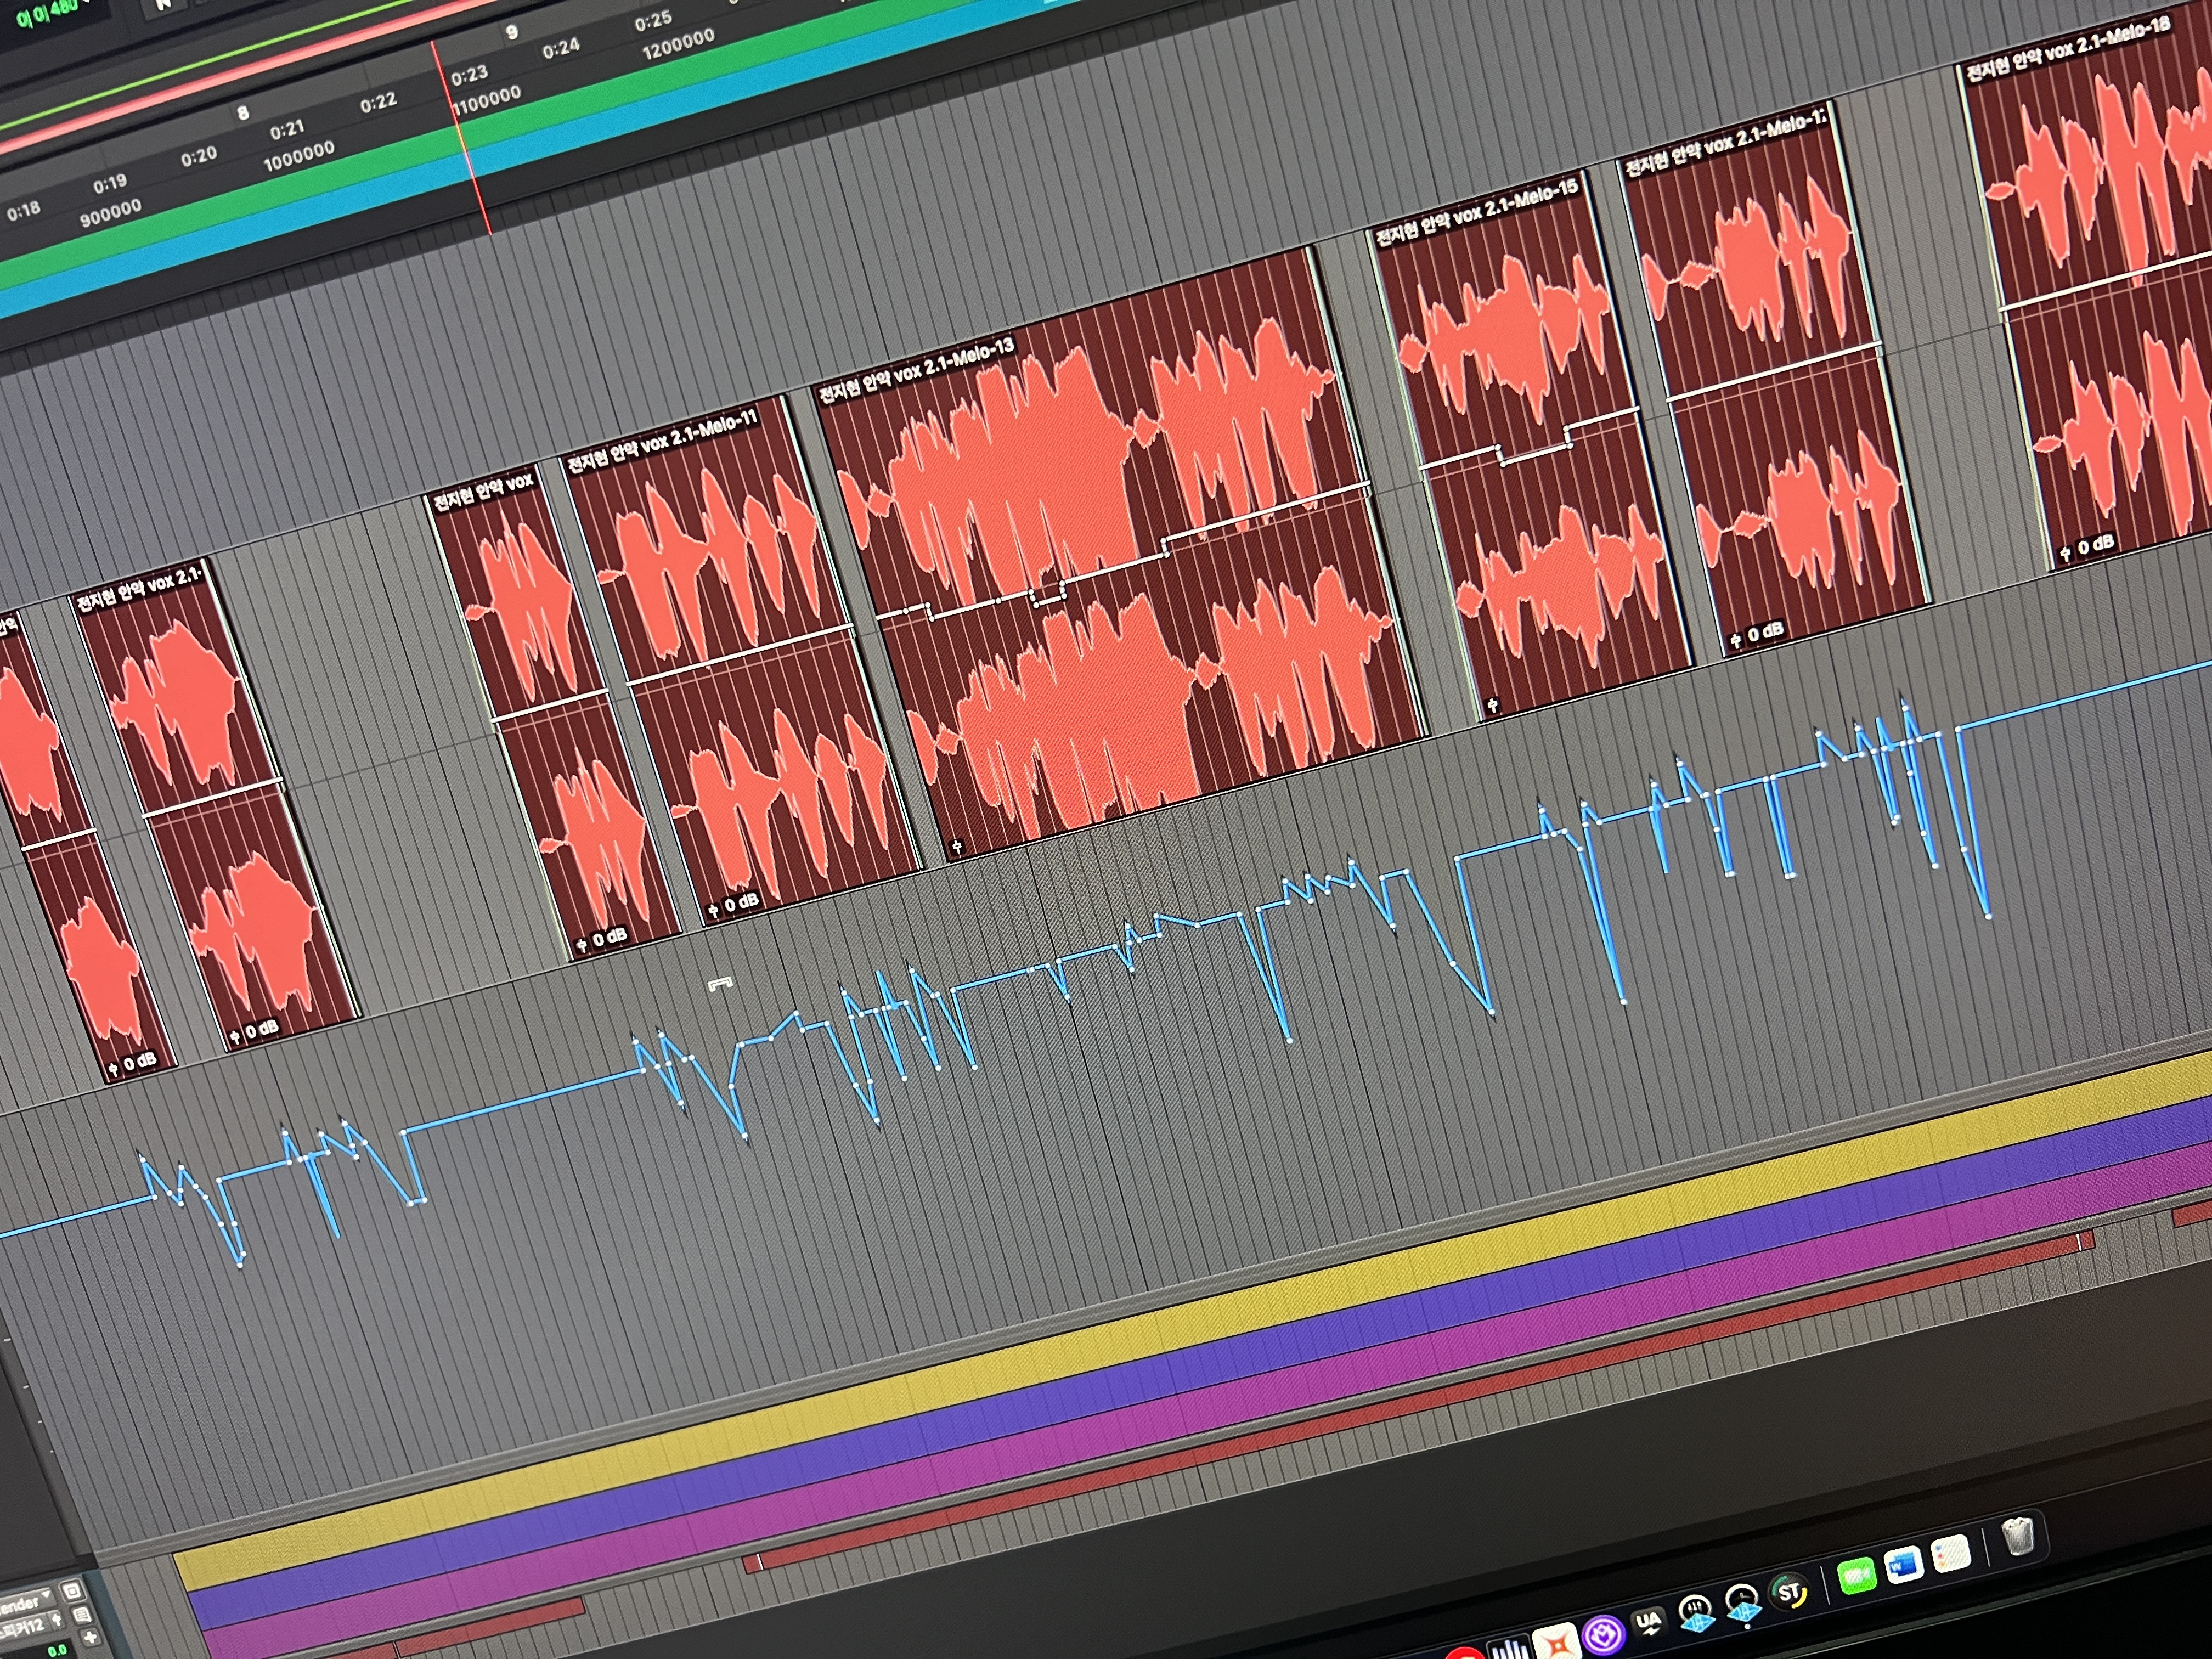Launch the ST app from the Dock
This screenshot has width=2212, height=1659.
pos(1789,1594)
